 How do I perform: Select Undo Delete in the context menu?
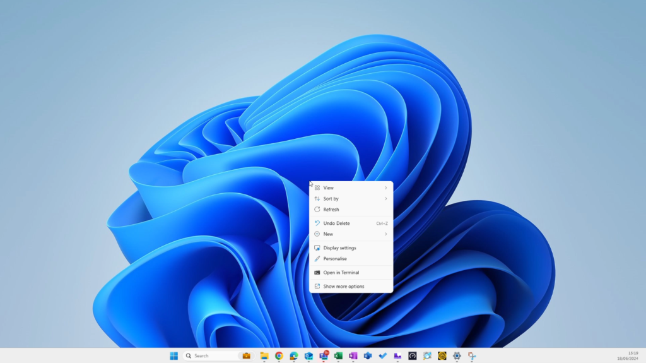click(x=336, y=223)
